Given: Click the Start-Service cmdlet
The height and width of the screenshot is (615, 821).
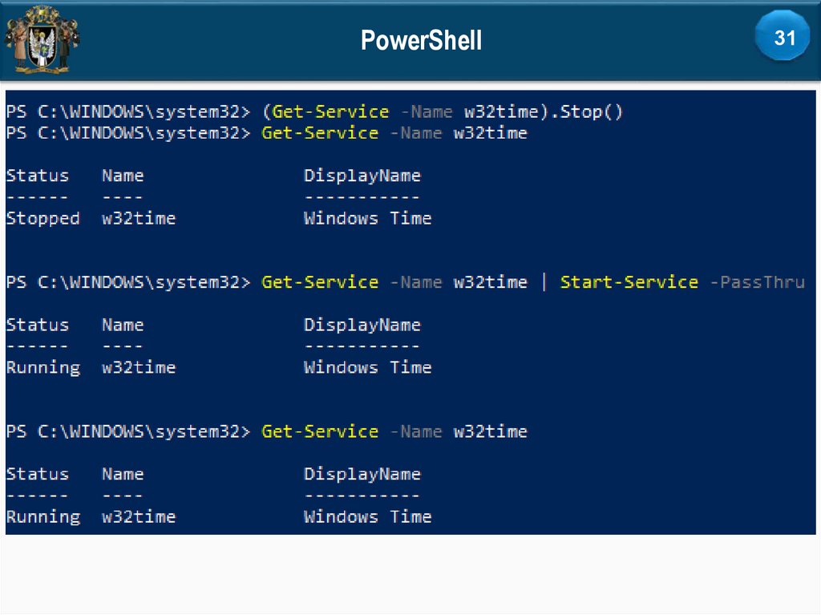Looking at the screenshot, I should pos(629,282).
